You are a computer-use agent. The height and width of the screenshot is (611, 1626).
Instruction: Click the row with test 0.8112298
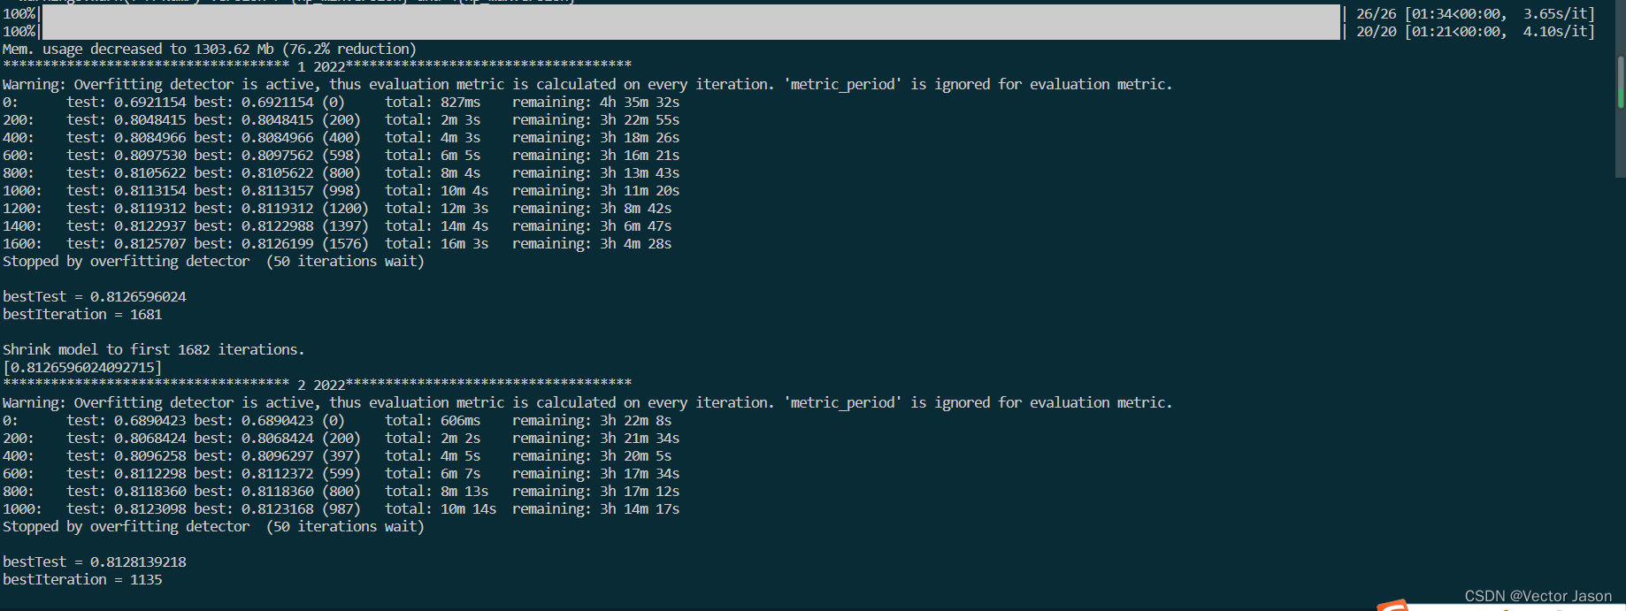point(341,473)
